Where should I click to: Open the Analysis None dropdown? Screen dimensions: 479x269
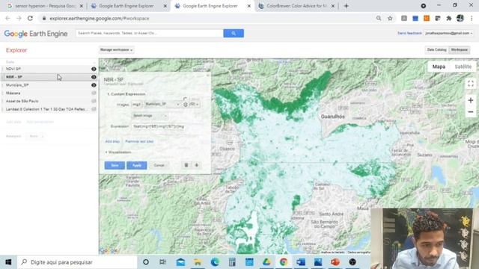pos(36,136)
